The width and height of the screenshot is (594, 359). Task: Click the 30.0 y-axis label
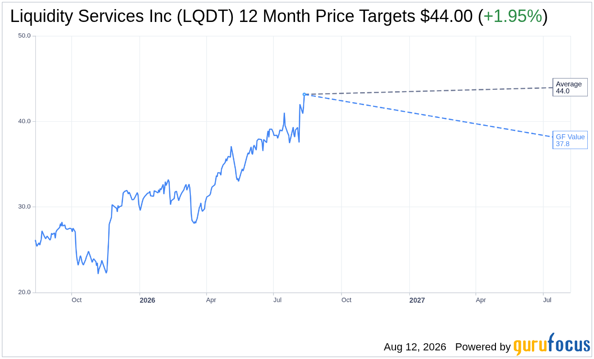25,207
